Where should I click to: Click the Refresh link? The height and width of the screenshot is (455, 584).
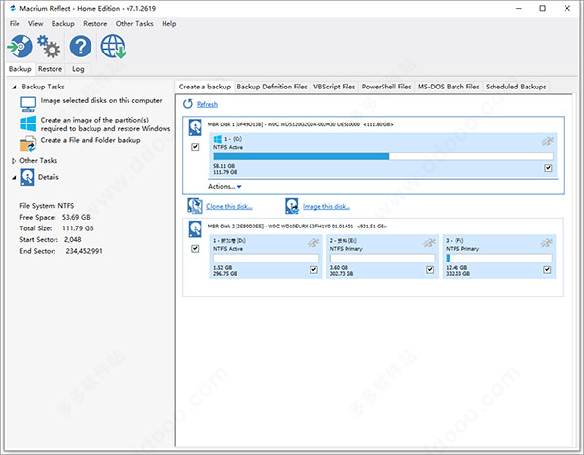point(207,104)
